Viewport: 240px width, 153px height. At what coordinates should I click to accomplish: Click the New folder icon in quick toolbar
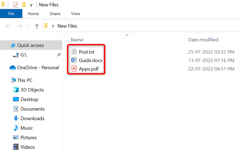point(24,5)
